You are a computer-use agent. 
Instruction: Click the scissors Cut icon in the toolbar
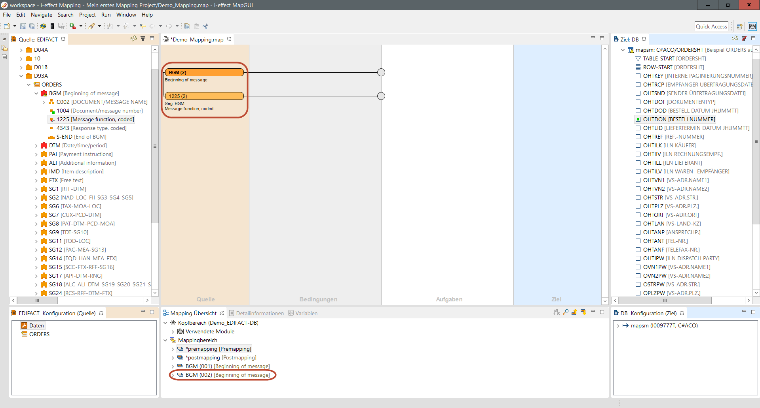pos(205,26)
